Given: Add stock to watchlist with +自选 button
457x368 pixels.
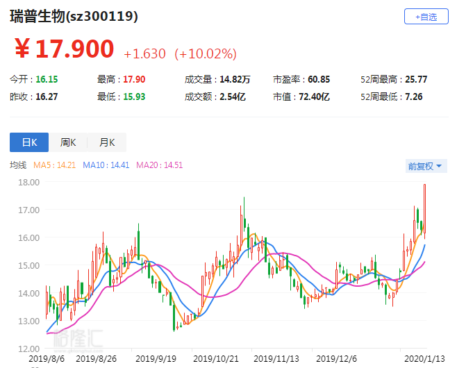Looking at the screenshot, I should (426, 17).
